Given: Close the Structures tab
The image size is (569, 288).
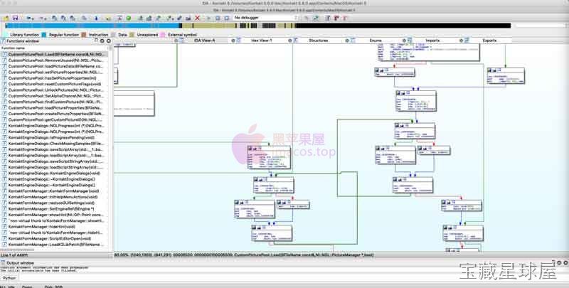Looking at the screenshot, I should tap(290, 41).
